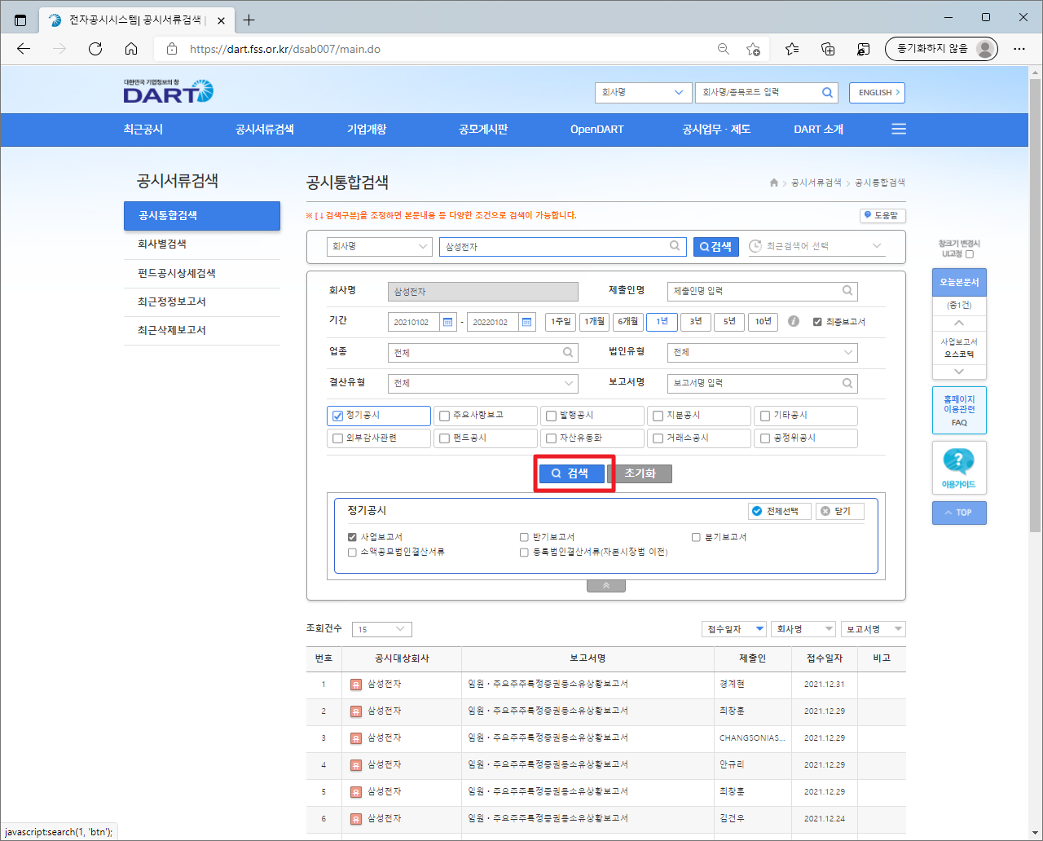Viewport: 1043px width, 841px height.
Task: Open the 회사명 dropdown in header
Action: (643, 93)
